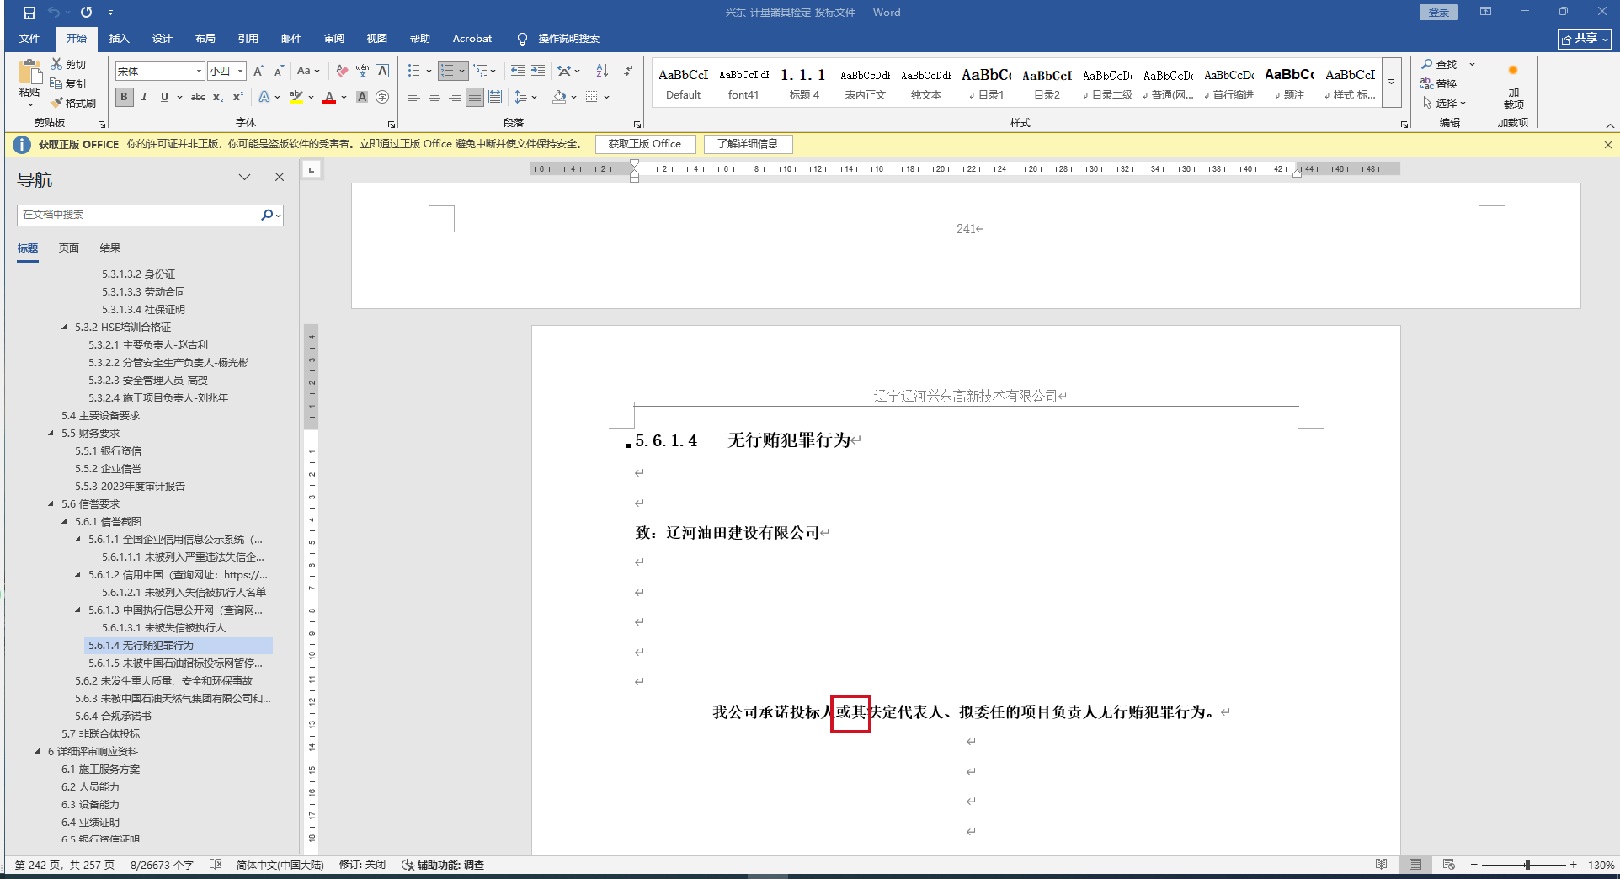Click the 共享 share button
This screenshot has width=1620, height=879.
click(x=1585, y=39)
